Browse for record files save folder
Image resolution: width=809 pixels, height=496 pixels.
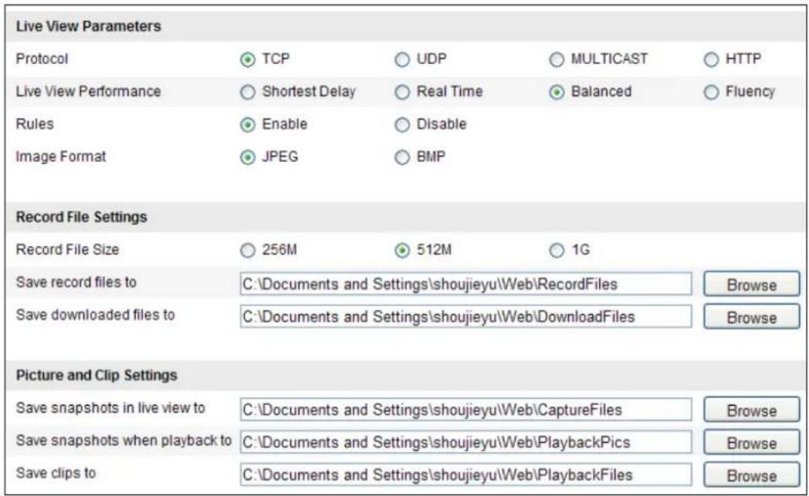751,285
